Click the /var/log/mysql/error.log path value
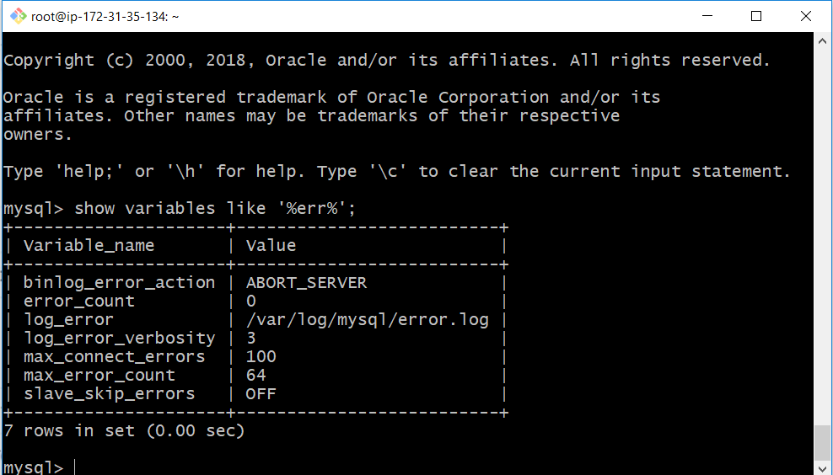Screen dimensions: 833x475 [367, 319]
